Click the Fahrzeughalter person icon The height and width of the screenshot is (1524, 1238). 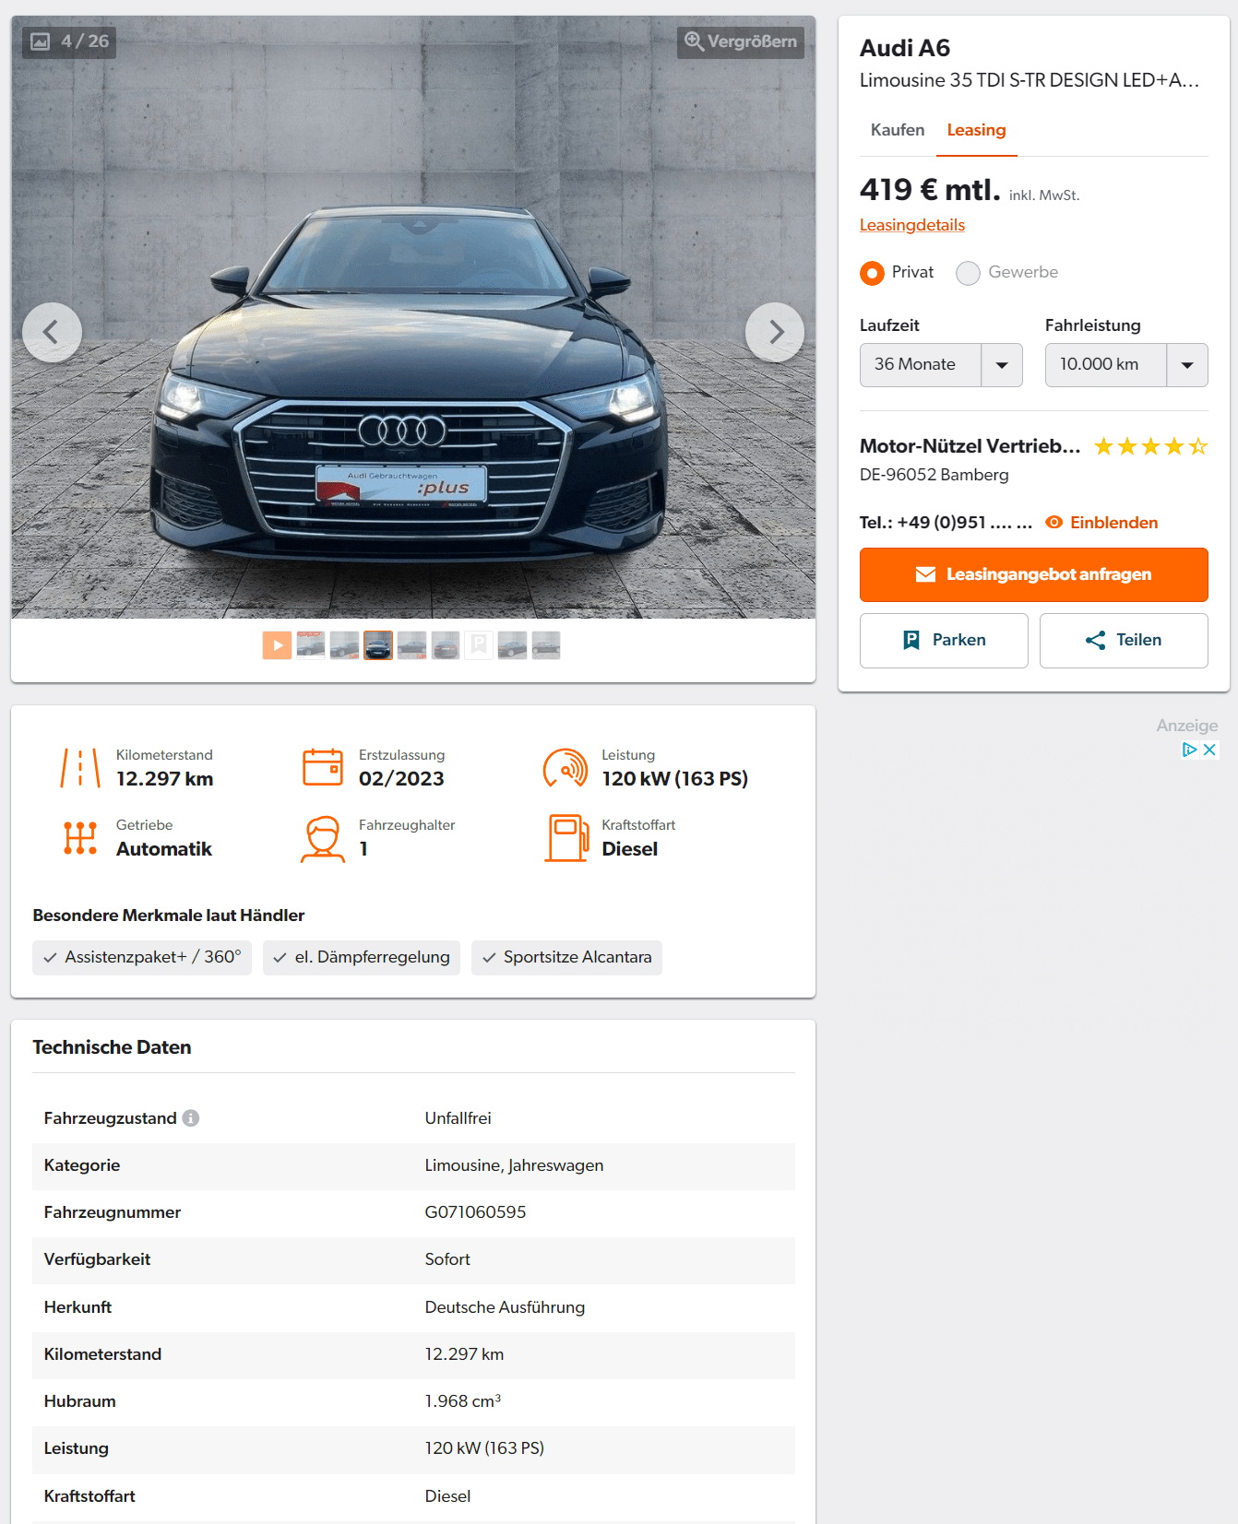pyautogui.click(x=323, y=839)
